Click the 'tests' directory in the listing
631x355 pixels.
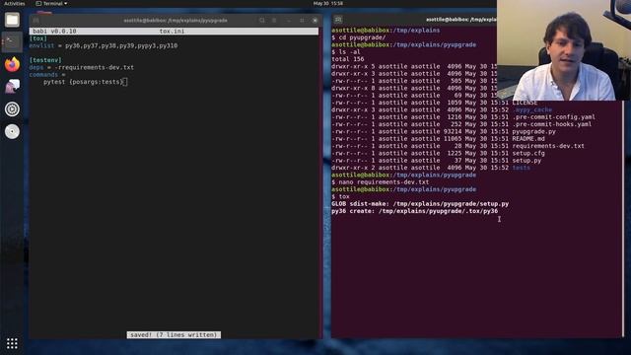tap(522, 168)
